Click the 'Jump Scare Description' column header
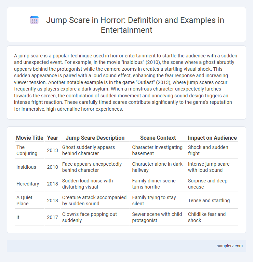This screenshot has width=253, height=262. 95,138
